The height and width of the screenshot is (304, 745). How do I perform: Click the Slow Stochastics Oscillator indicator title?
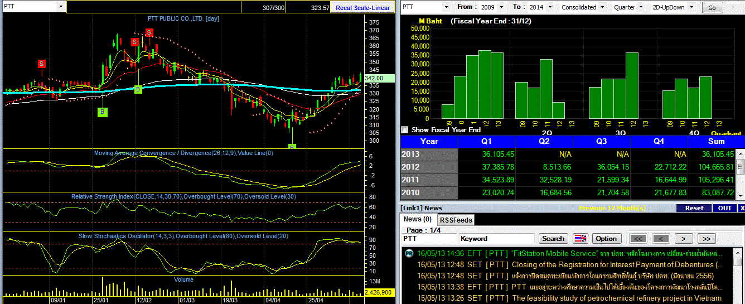(183, 236)
